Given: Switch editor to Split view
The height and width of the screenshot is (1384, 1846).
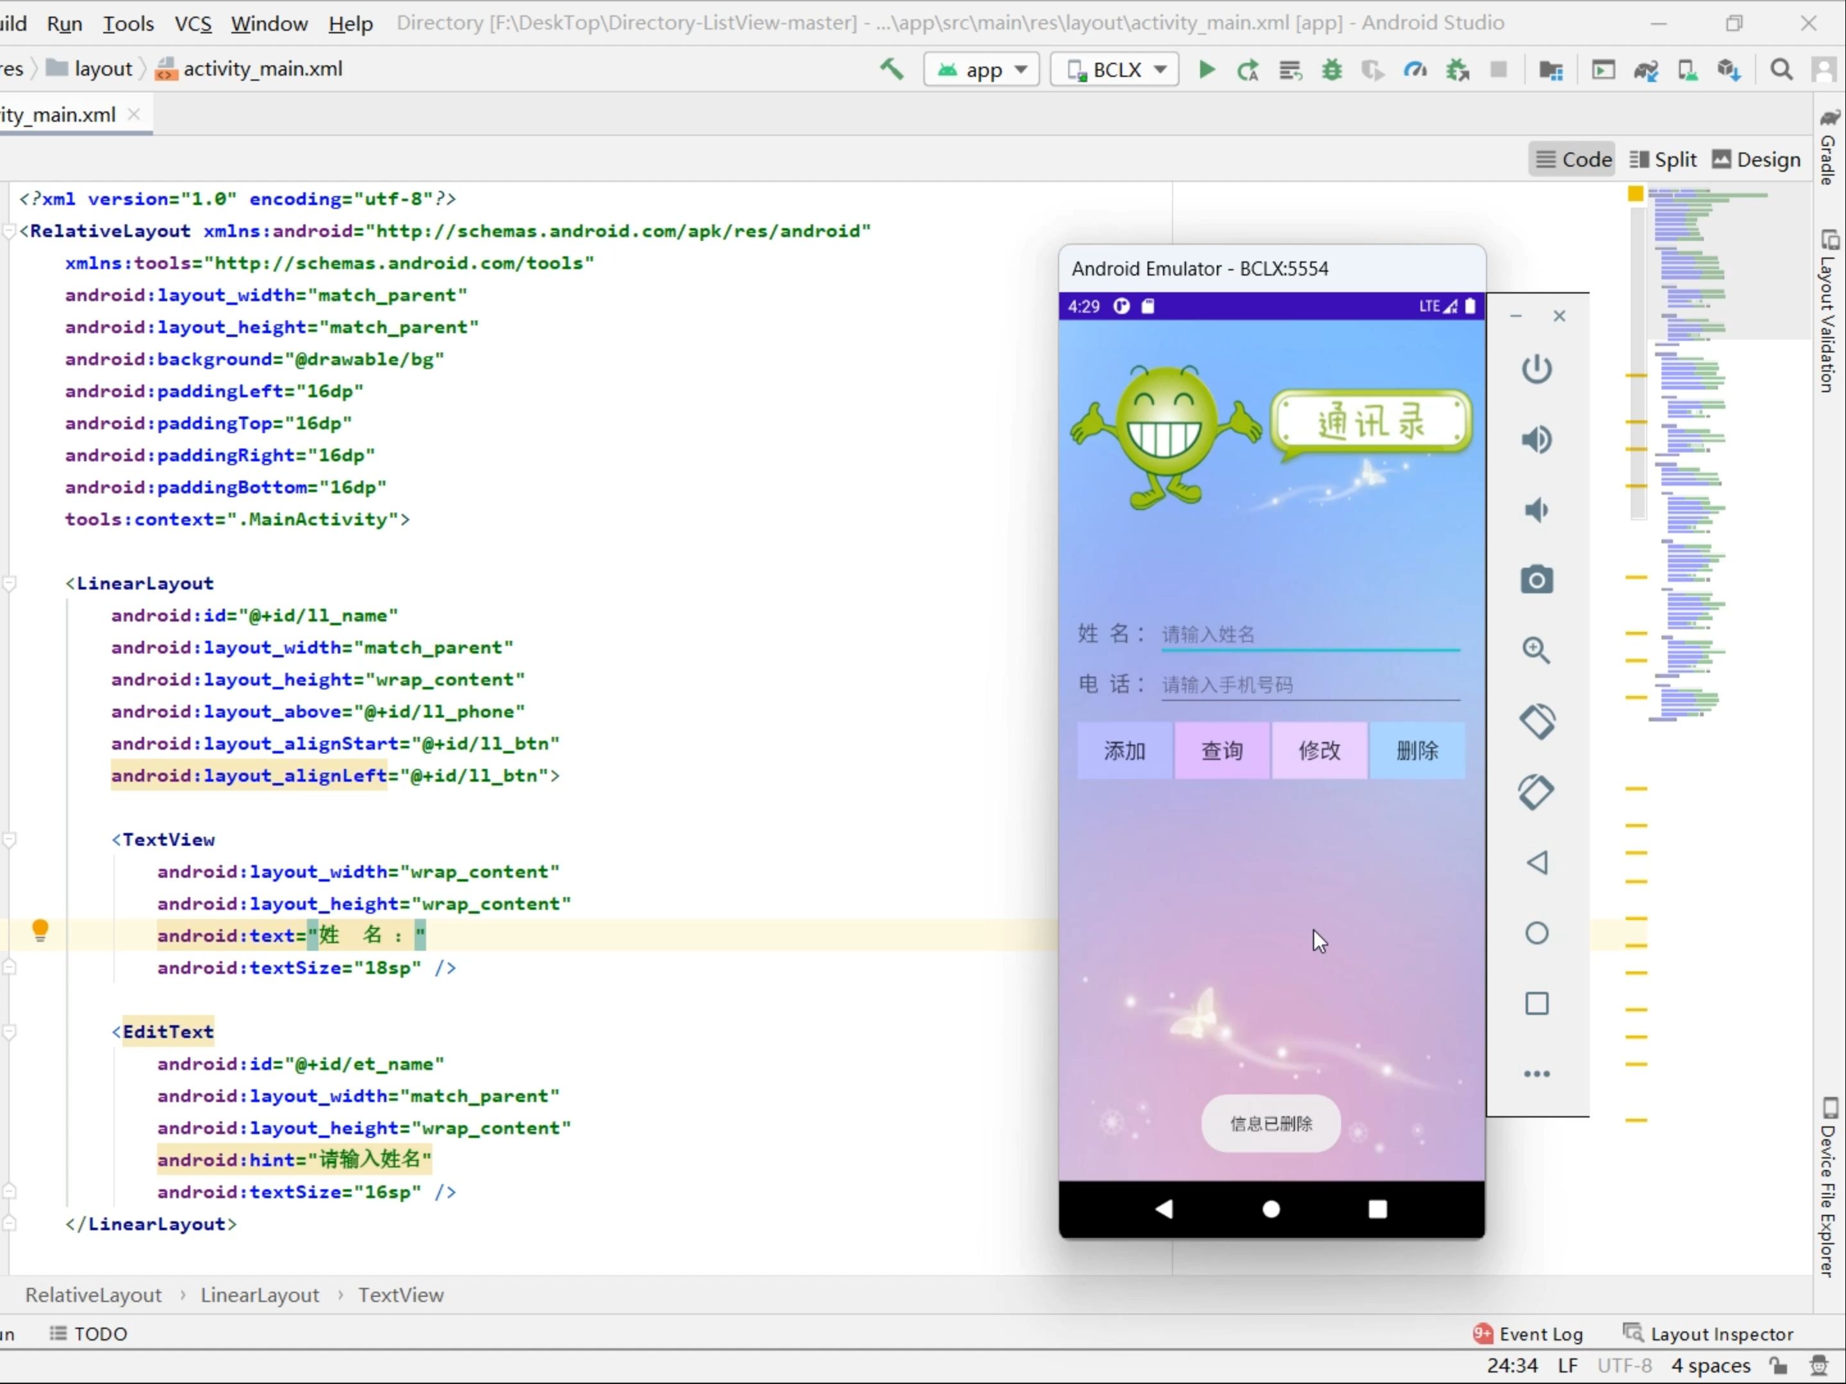Looking at the screenshot, I should [1662, 160].
